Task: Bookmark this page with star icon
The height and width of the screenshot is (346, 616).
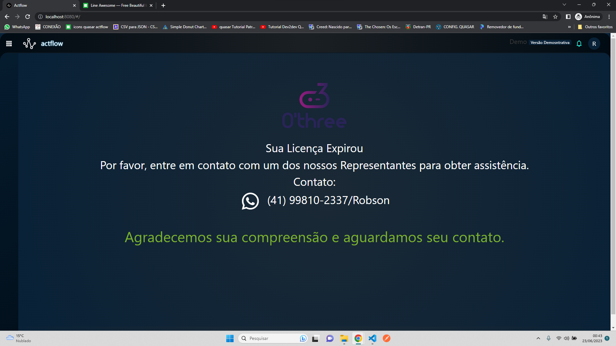Action: click(x=555, y=17)
